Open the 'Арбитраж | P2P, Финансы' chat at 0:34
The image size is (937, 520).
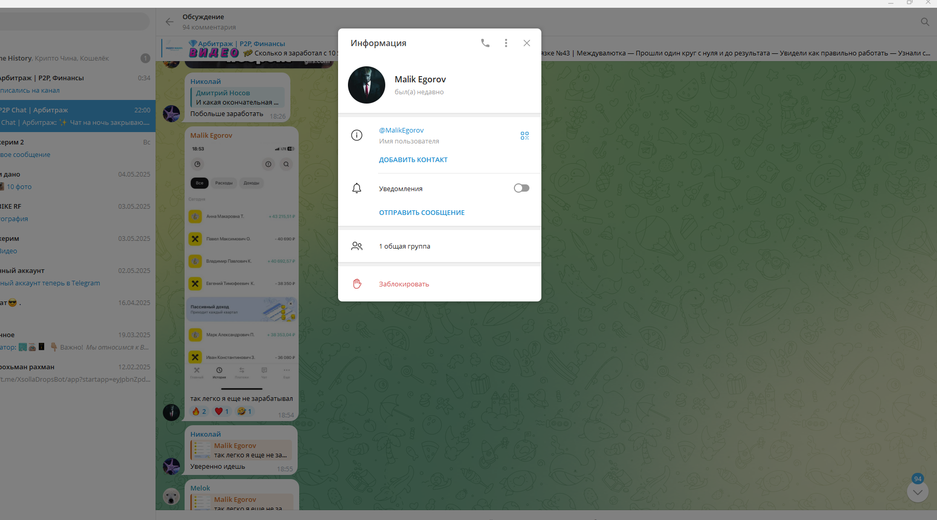(78, 84)
